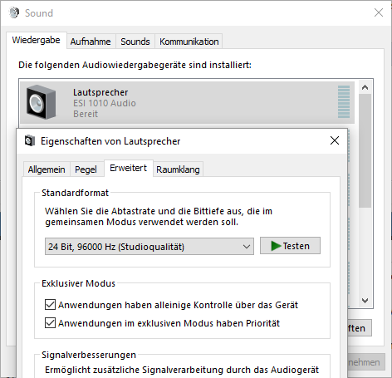Click the partially hidden Eigenschaften button in Sound window
Image resolution: width=392 pixels, height=378 pixels.
tap(360, 328)
